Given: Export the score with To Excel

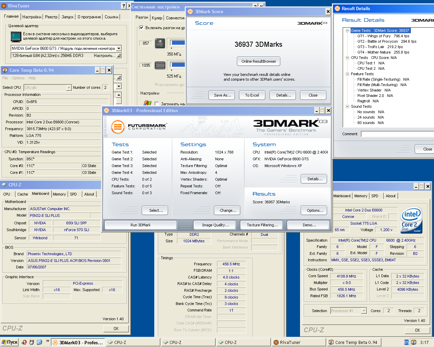Looking at the screenshot, I should tap(252, 95).
